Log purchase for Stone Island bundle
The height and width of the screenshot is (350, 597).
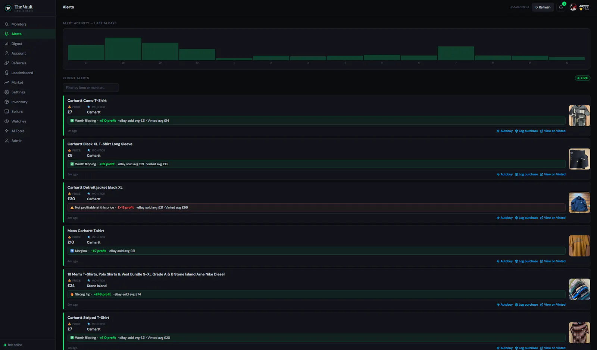click(526, 305)
